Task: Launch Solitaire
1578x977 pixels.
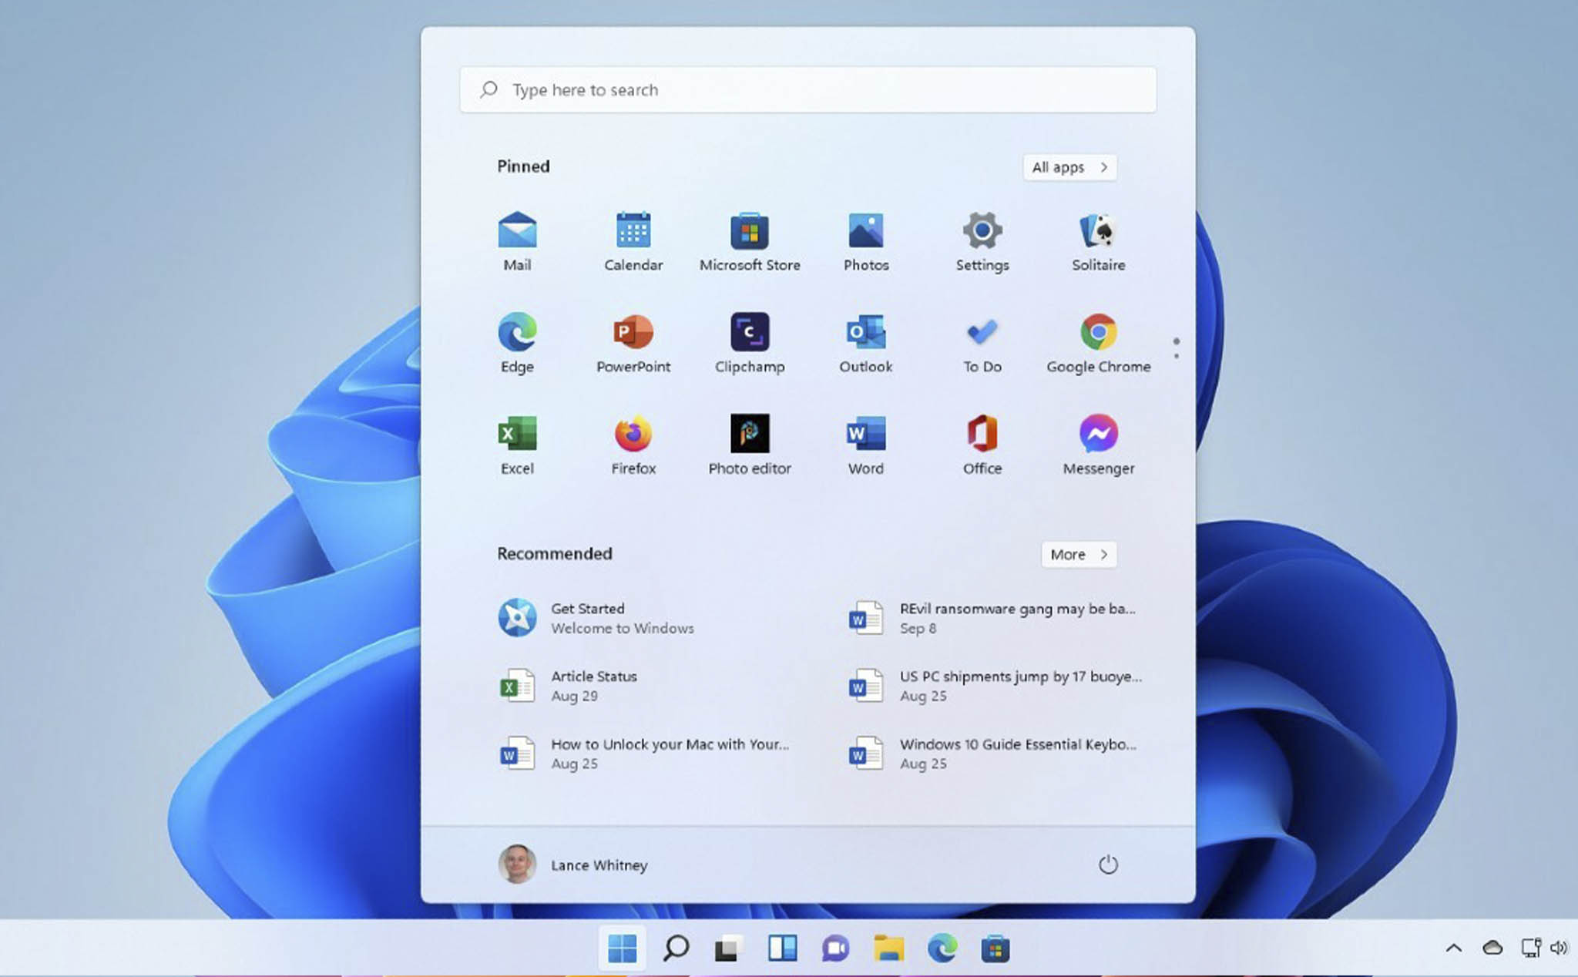Action: pyautogui.click(x=1098, y=241)
